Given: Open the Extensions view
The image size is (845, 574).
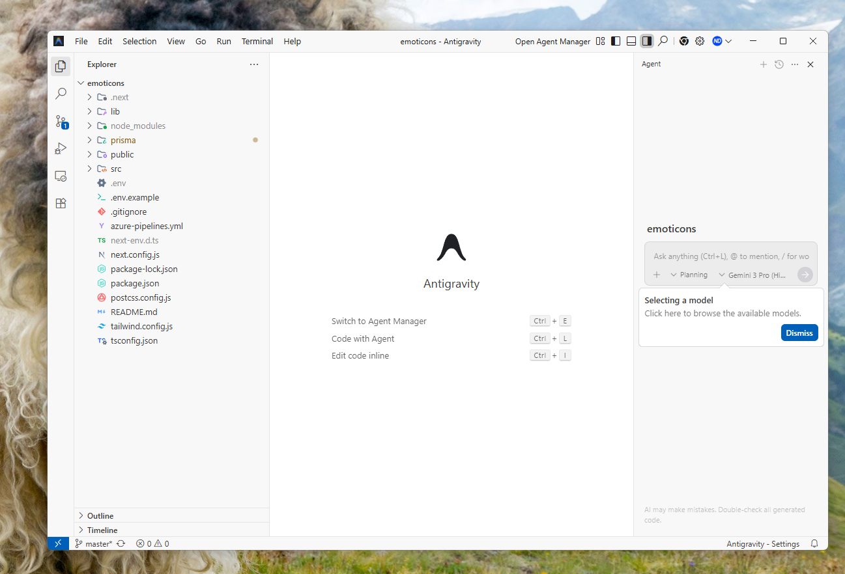Looking at the screenshot, I should (x=61, y=203).
